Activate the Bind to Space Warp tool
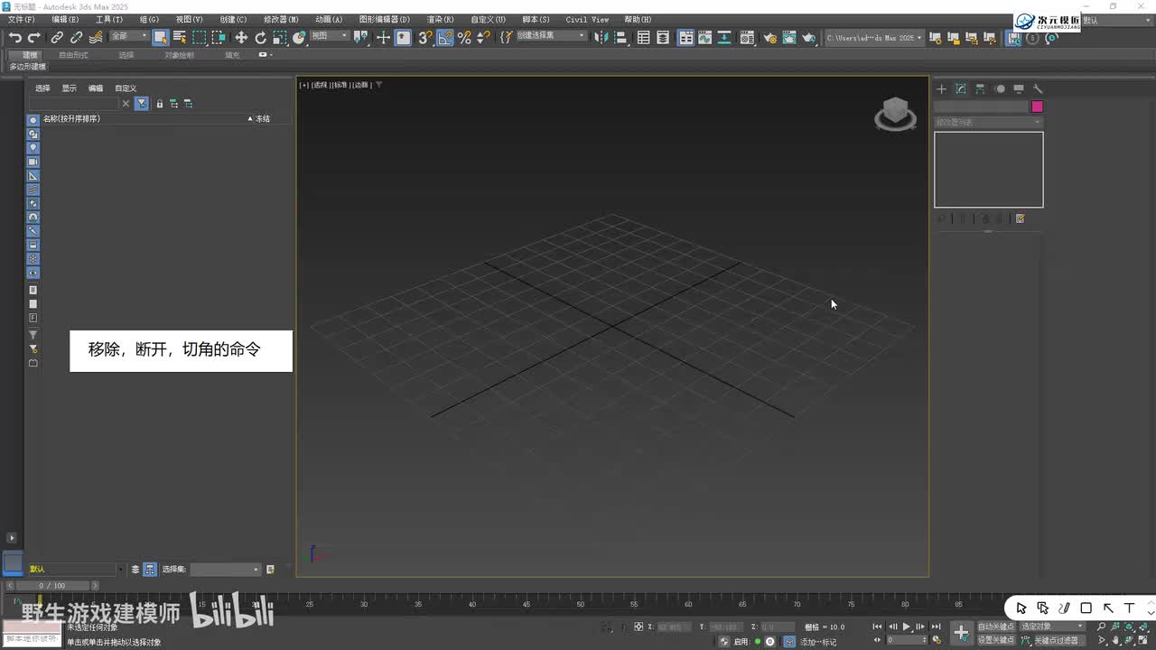 [x=96, y=37]
